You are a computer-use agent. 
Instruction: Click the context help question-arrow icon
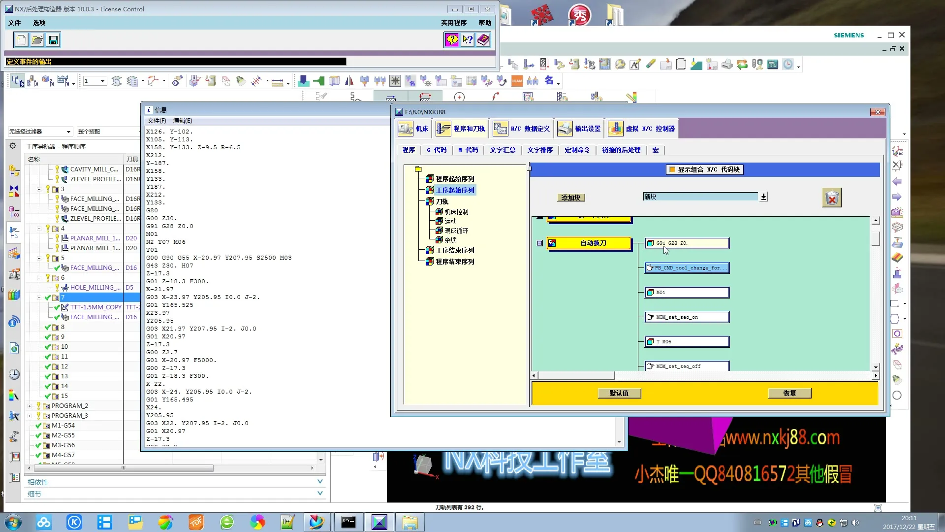point(467,40)
